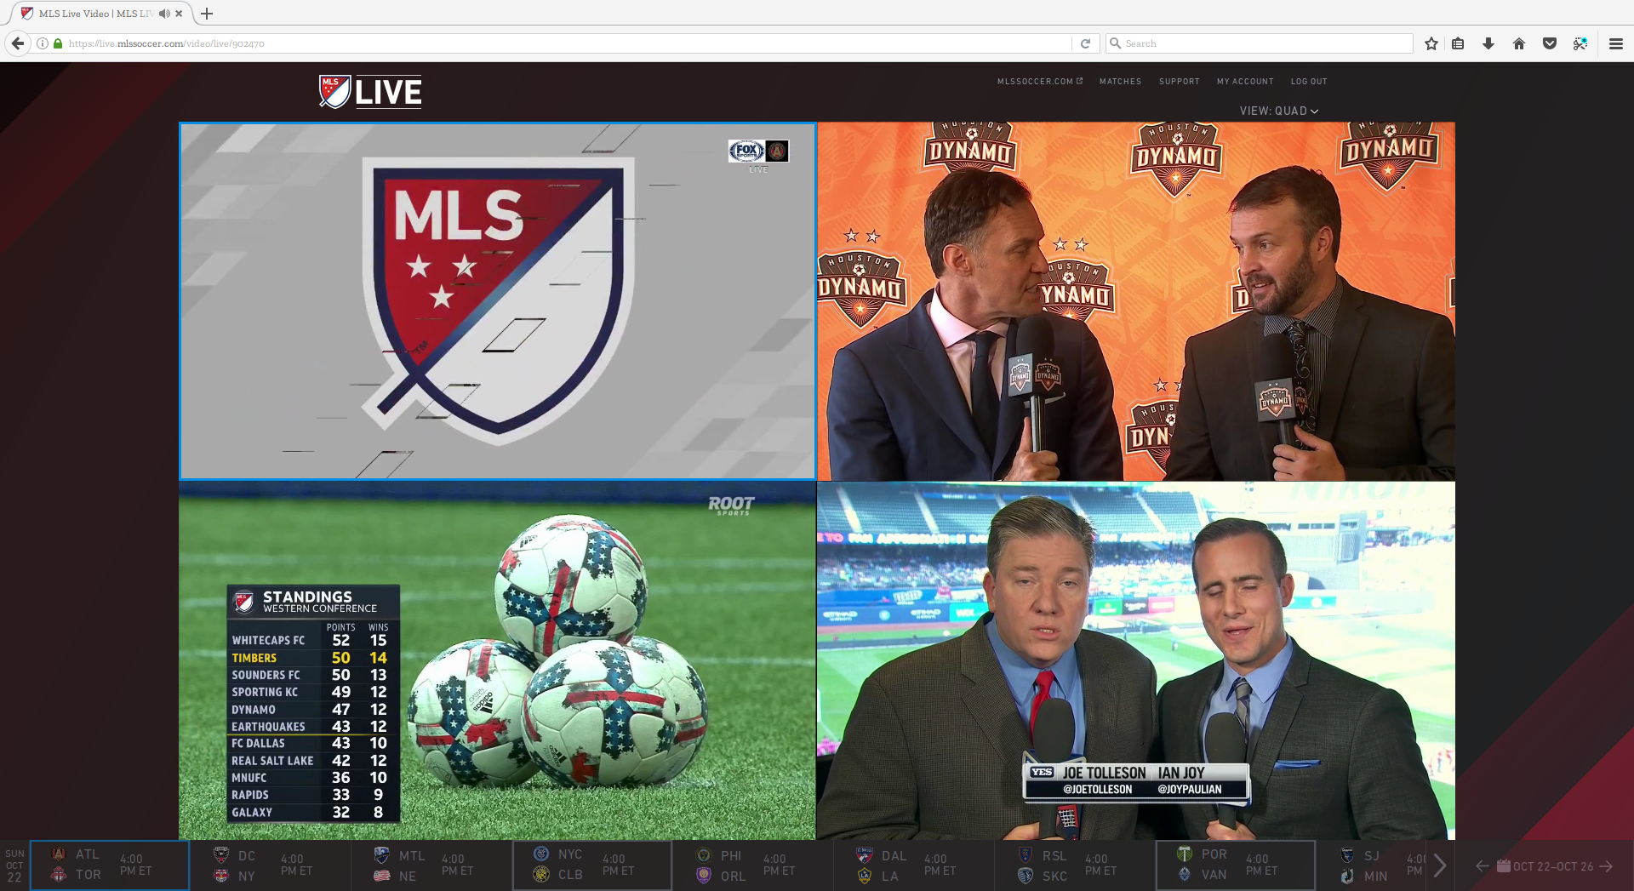Open the Firefox hamburger menu
1634x891 pixels.
1616,43
